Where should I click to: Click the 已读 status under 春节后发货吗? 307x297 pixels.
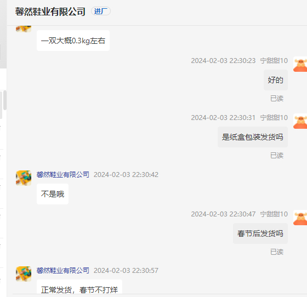click(x=277, y=252)
